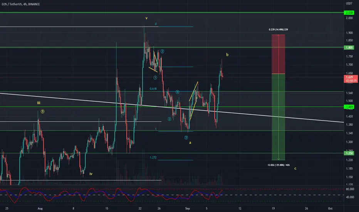Click the blue circled 1 marker
Viewport: 359px width, 212px height.
click(155, 78)
